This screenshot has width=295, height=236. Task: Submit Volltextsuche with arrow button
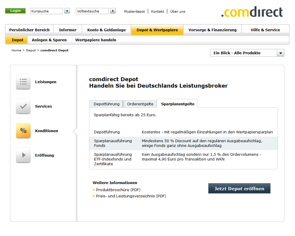click(113, 11)
